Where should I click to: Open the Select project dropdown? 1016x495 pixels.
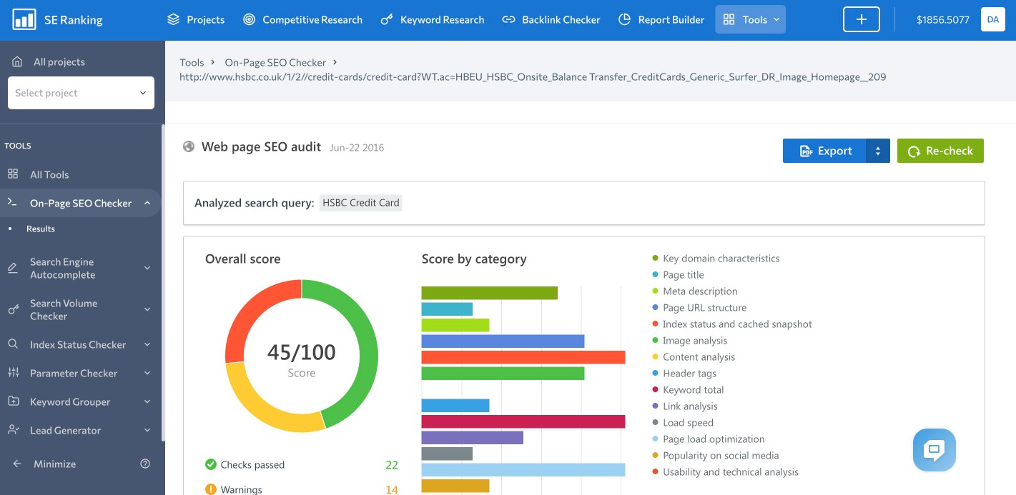tap(81, 93)
